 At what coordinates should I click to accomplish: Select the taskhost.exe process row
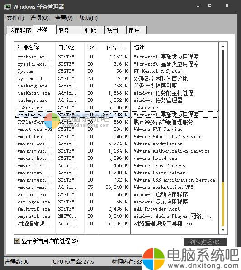coord(117,93)
